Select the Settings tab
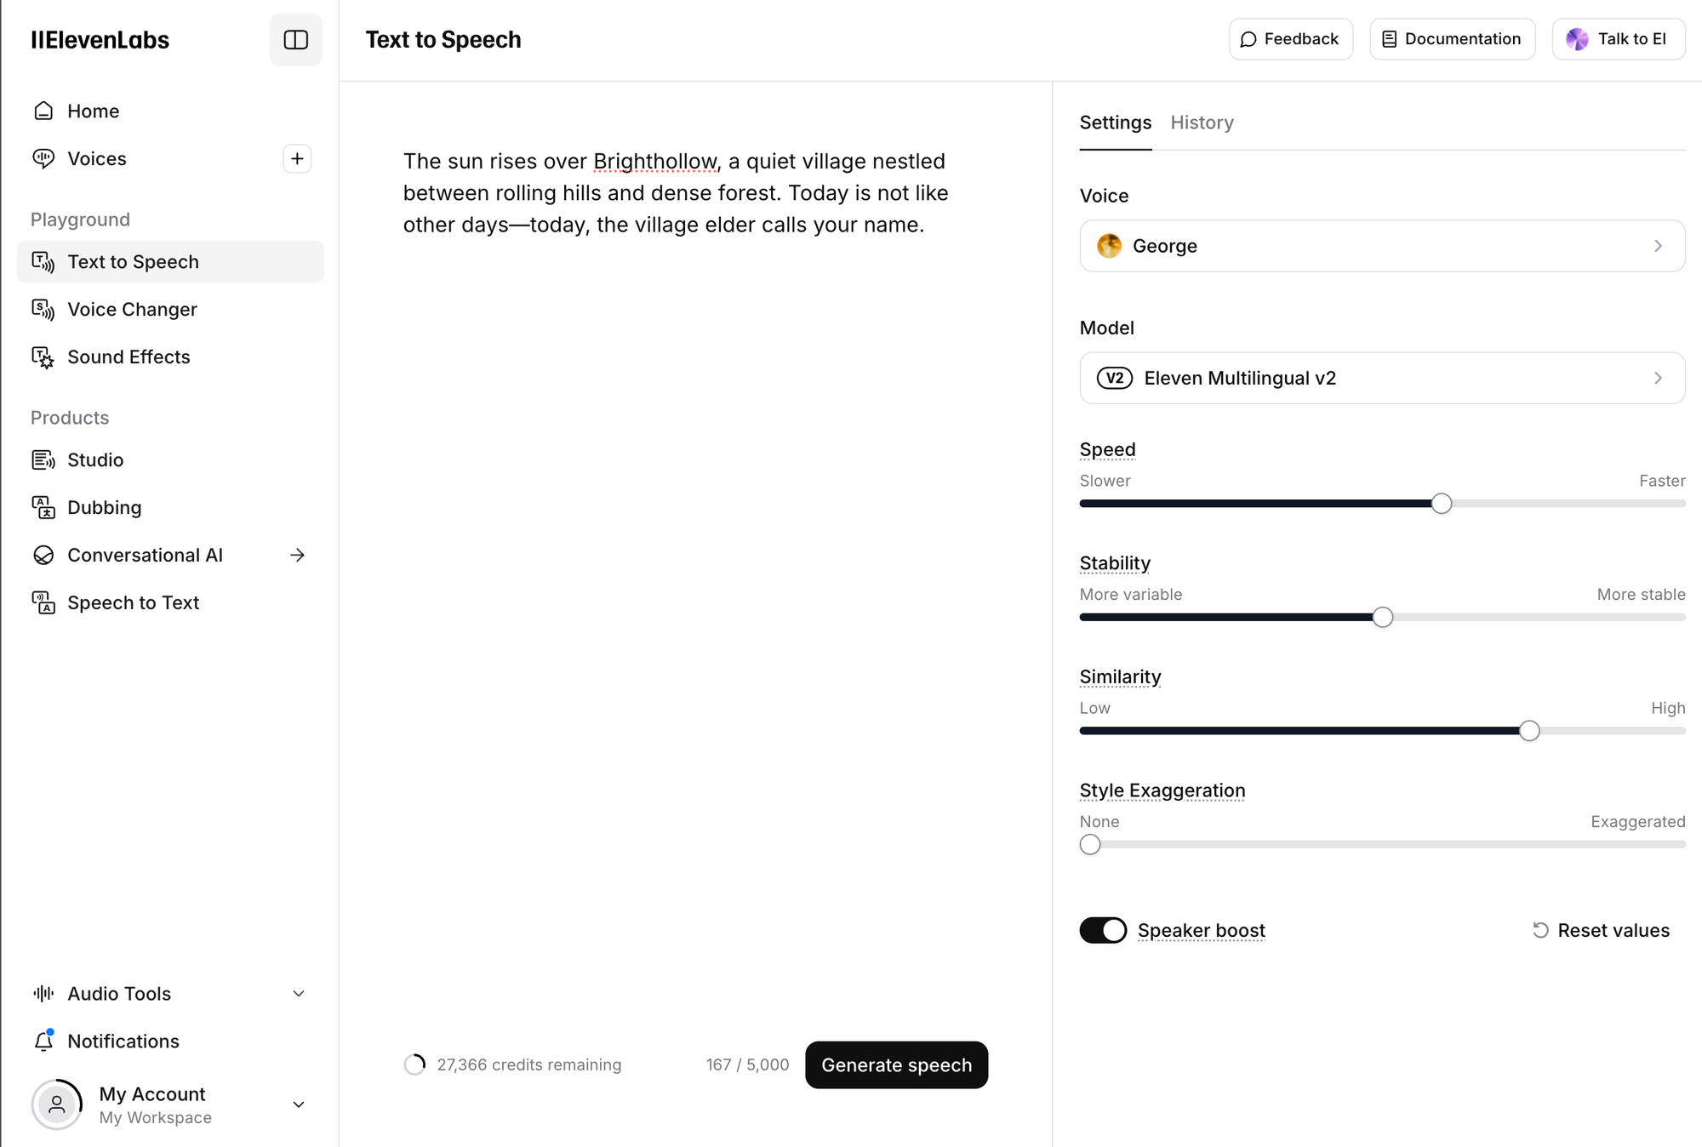 [x=1115, y=123]
